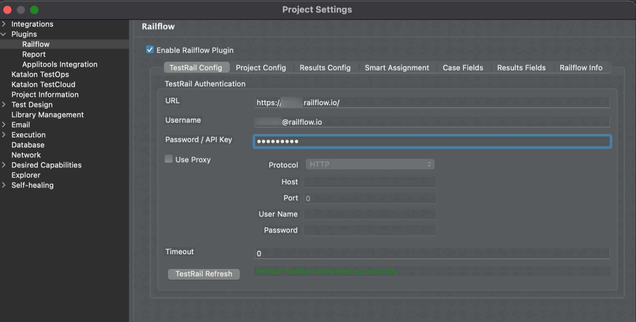
Task: Select Plugins in the sidebar
Action: coord(24,34)
